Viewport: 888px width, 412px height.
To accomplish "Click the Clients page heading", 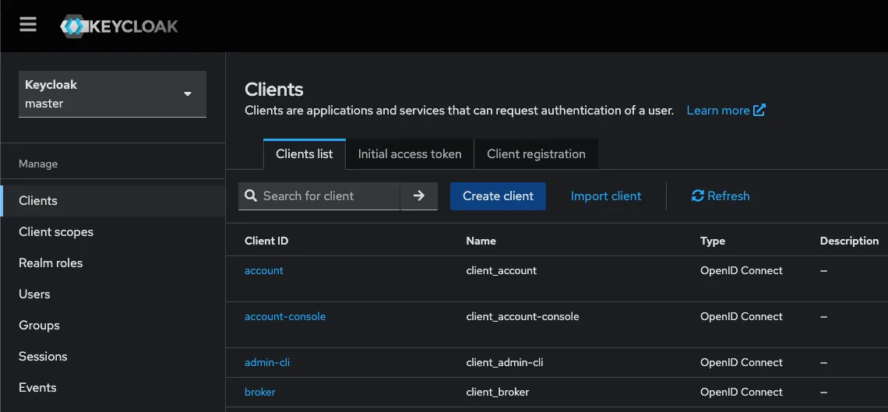I will pyautogui.click(x=274, y=90).
